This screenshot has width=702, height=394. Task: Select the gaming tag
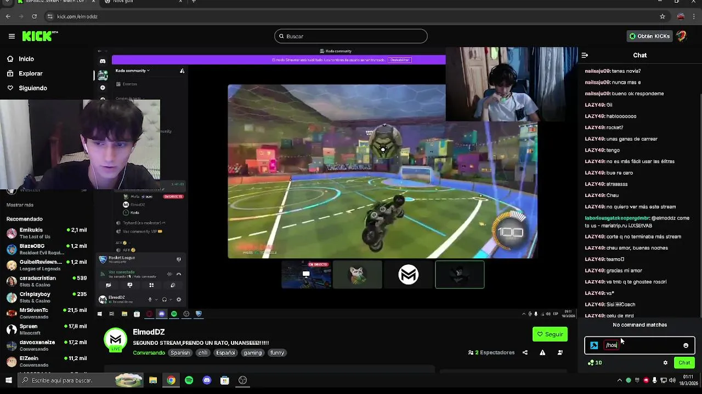click(253, 353)
